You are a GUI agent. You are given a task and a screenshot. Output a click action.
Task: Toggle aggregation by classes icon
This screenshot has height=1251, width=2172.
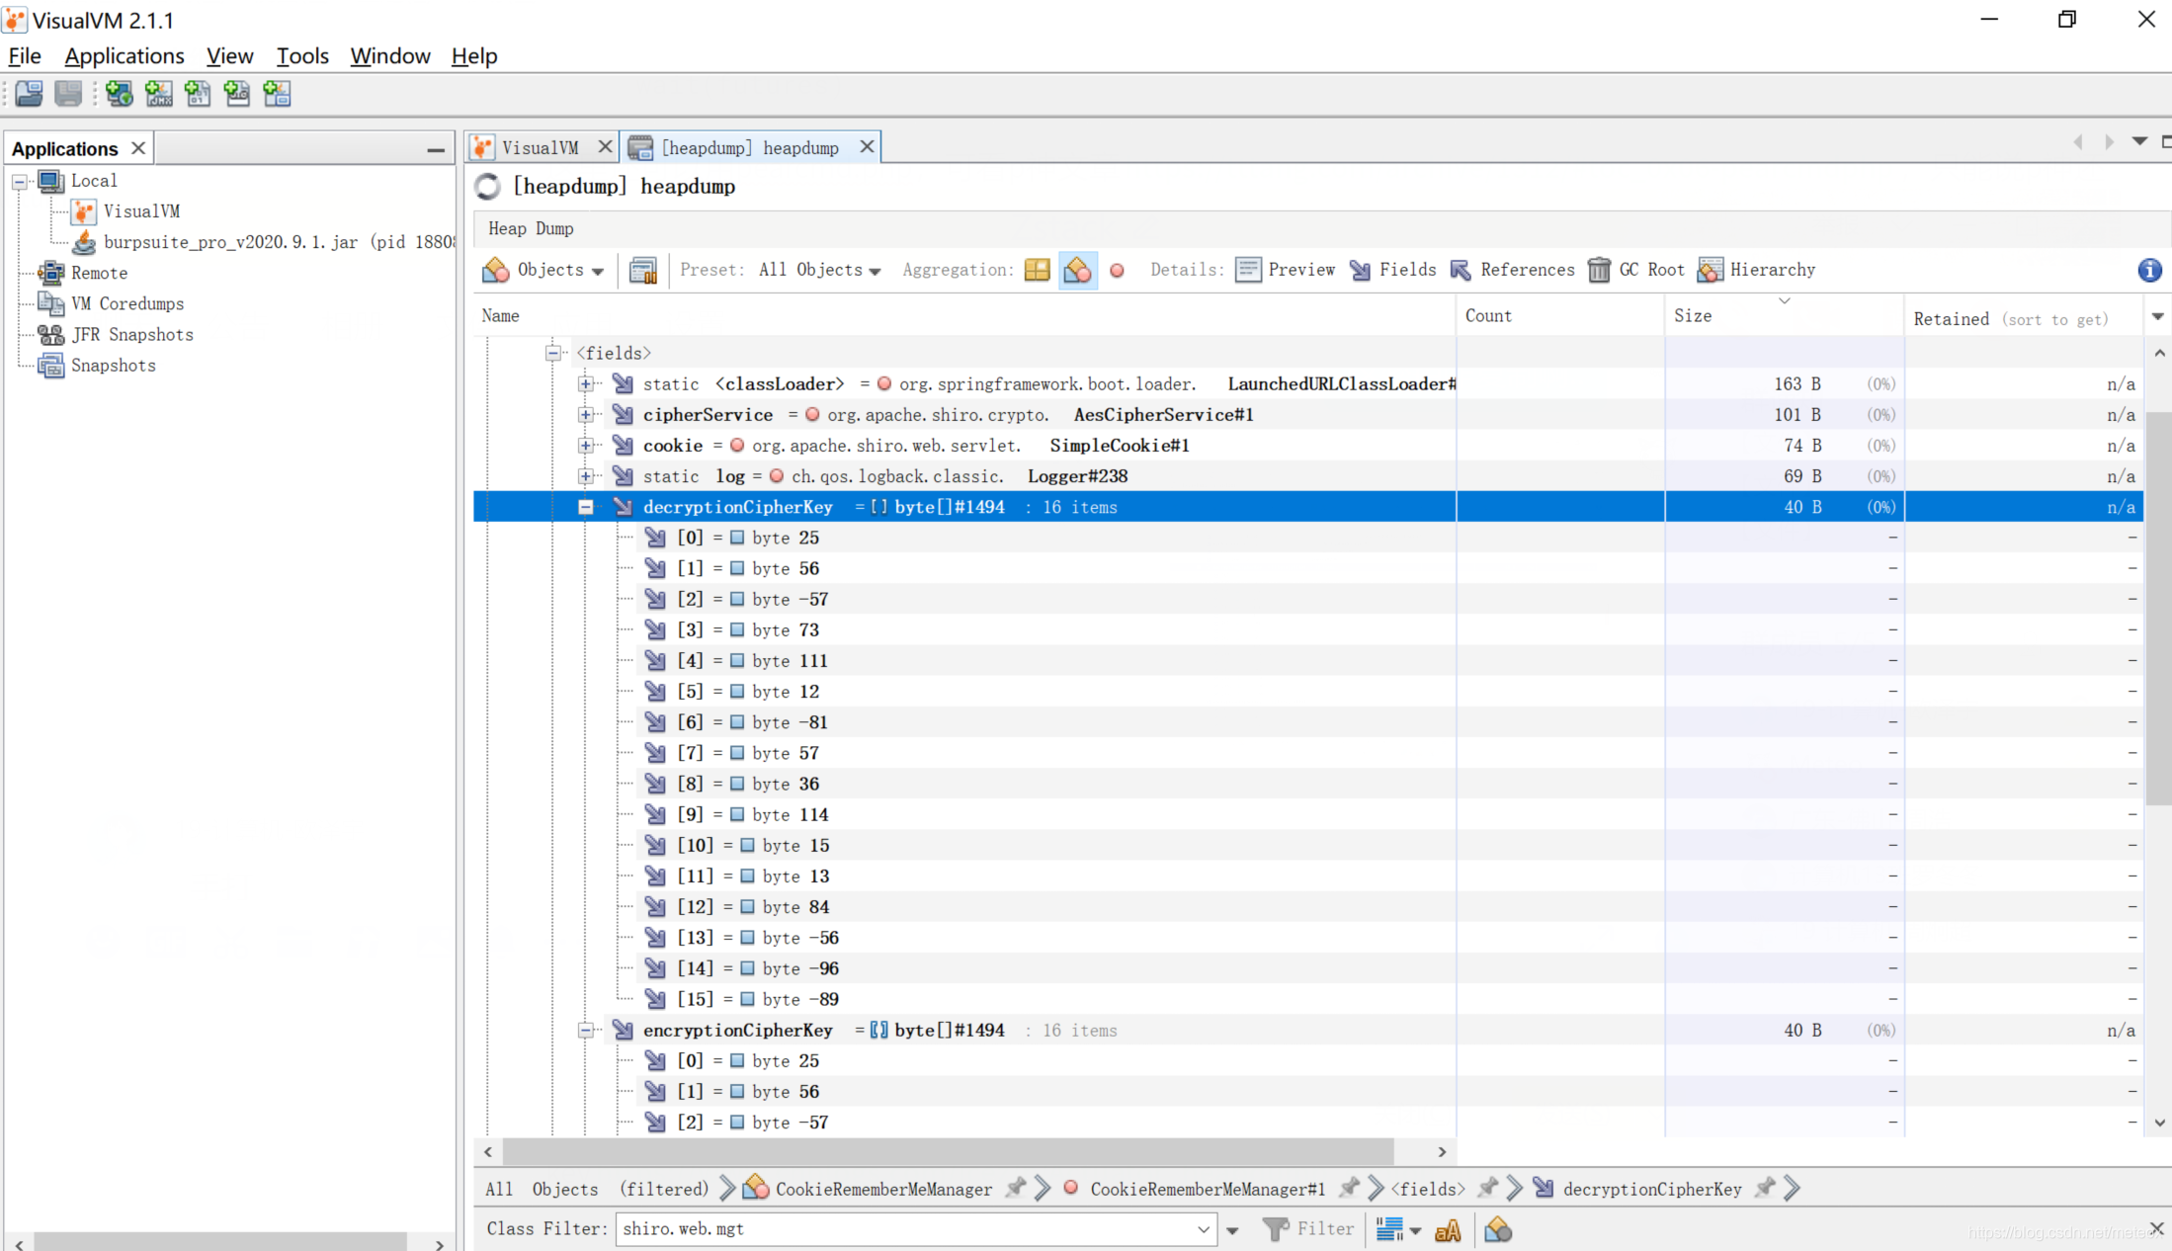(1077, 270)
